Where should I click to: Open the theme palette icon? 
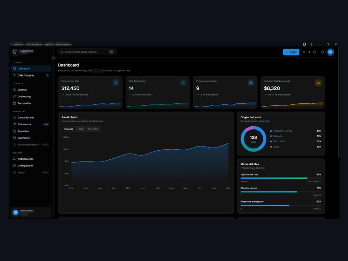[x=315, y=52]
